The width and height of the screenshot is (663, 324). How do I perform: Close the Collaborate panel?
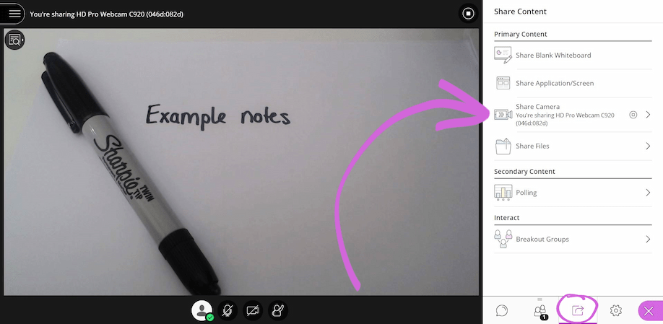coord(649,311)
